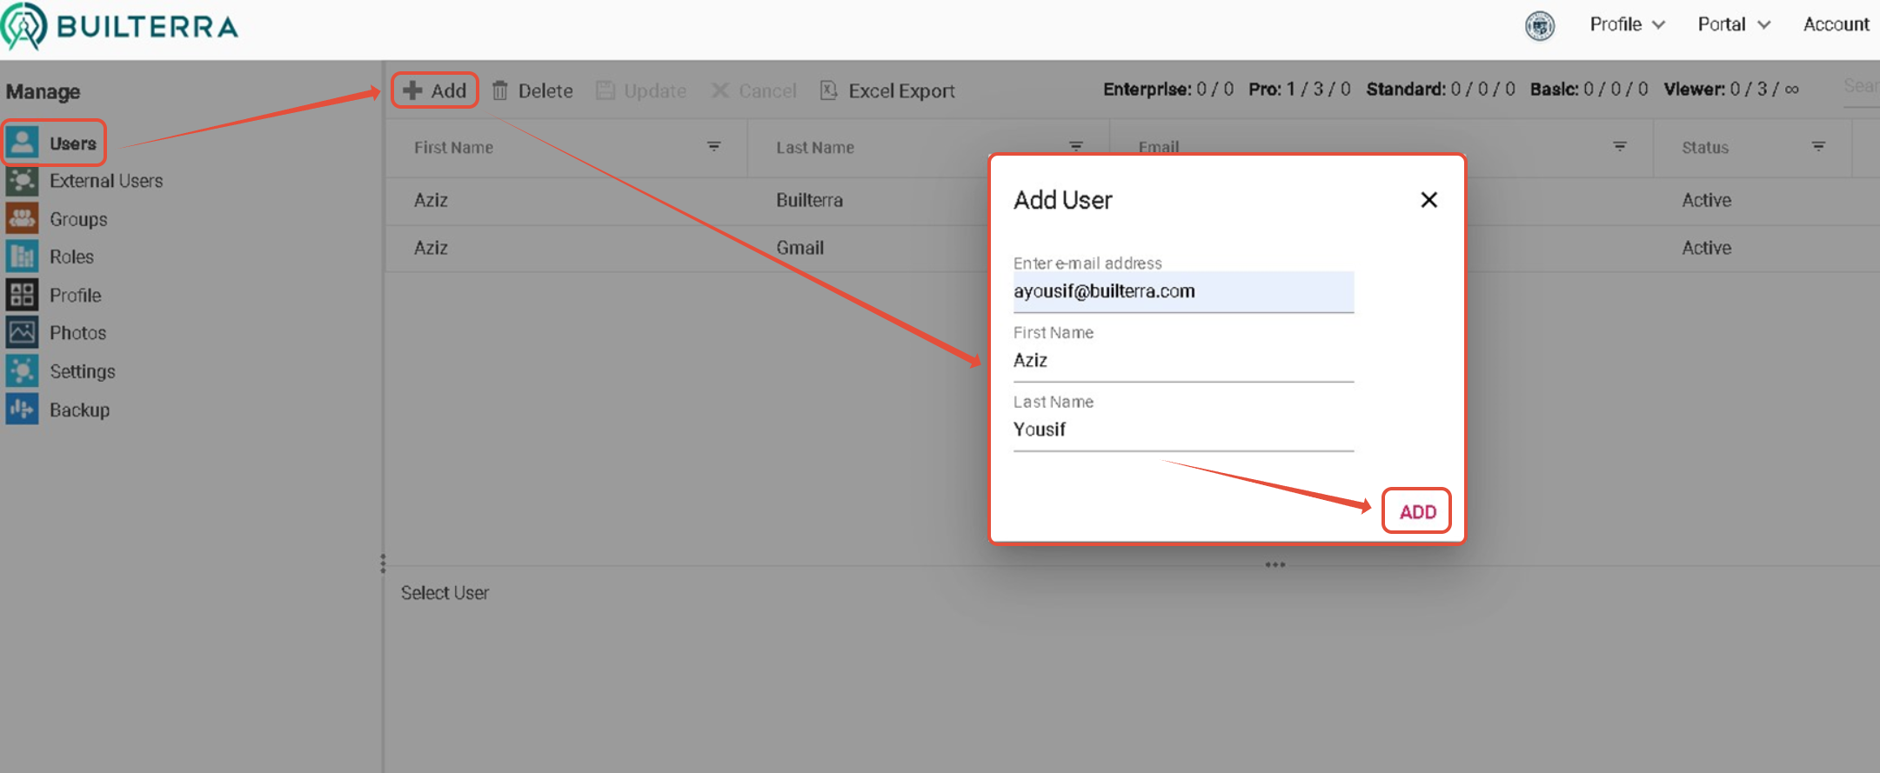Click the vertical sidebar splitter handle
This screenshot has height=773, width=1880.
point(383,563)
